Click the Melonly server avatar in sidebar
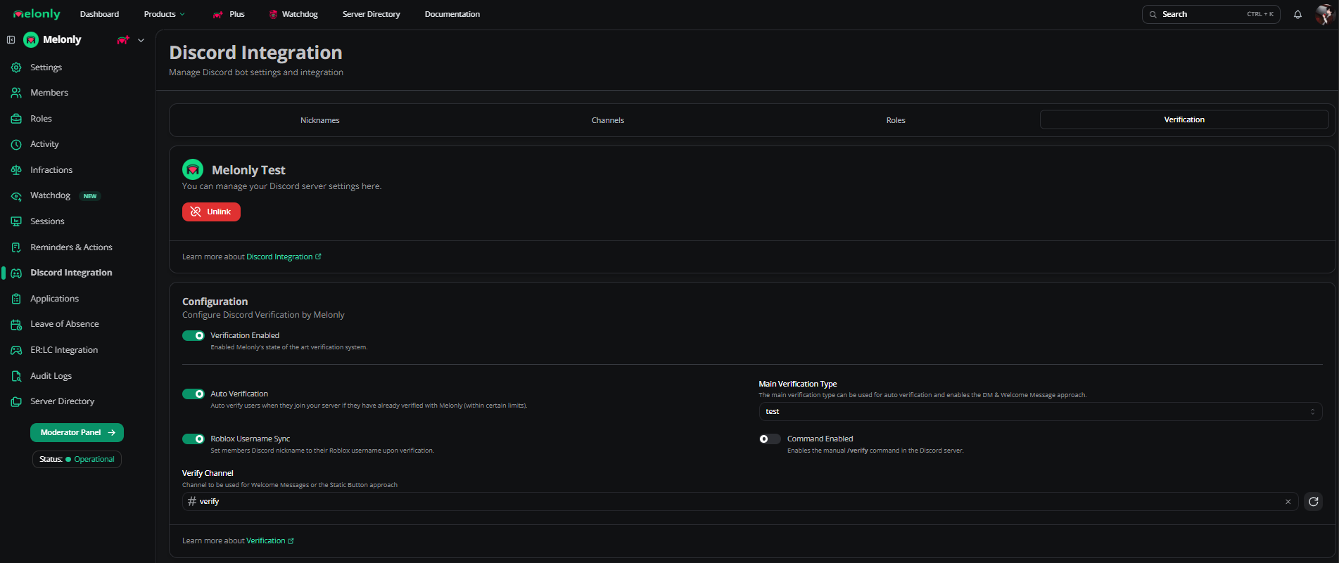 [x=31, y=40]
